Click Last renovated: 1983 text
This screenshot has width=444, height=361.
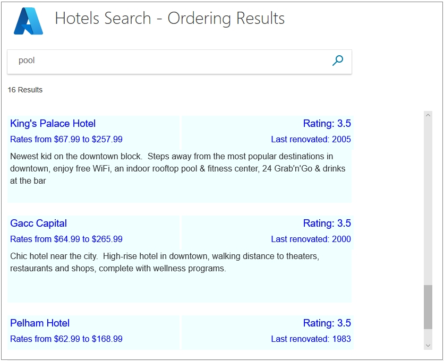click(311, 339)
